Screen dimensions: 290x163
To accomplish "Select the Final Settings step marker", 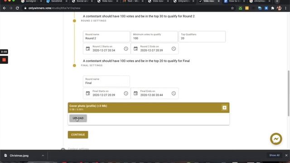I will click(74, 65).
